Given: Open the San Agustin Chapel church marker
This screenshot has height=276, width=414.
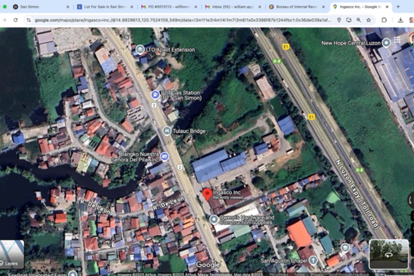Looking at the screenshot, I should pyautogui.click(x=313, y=260).
